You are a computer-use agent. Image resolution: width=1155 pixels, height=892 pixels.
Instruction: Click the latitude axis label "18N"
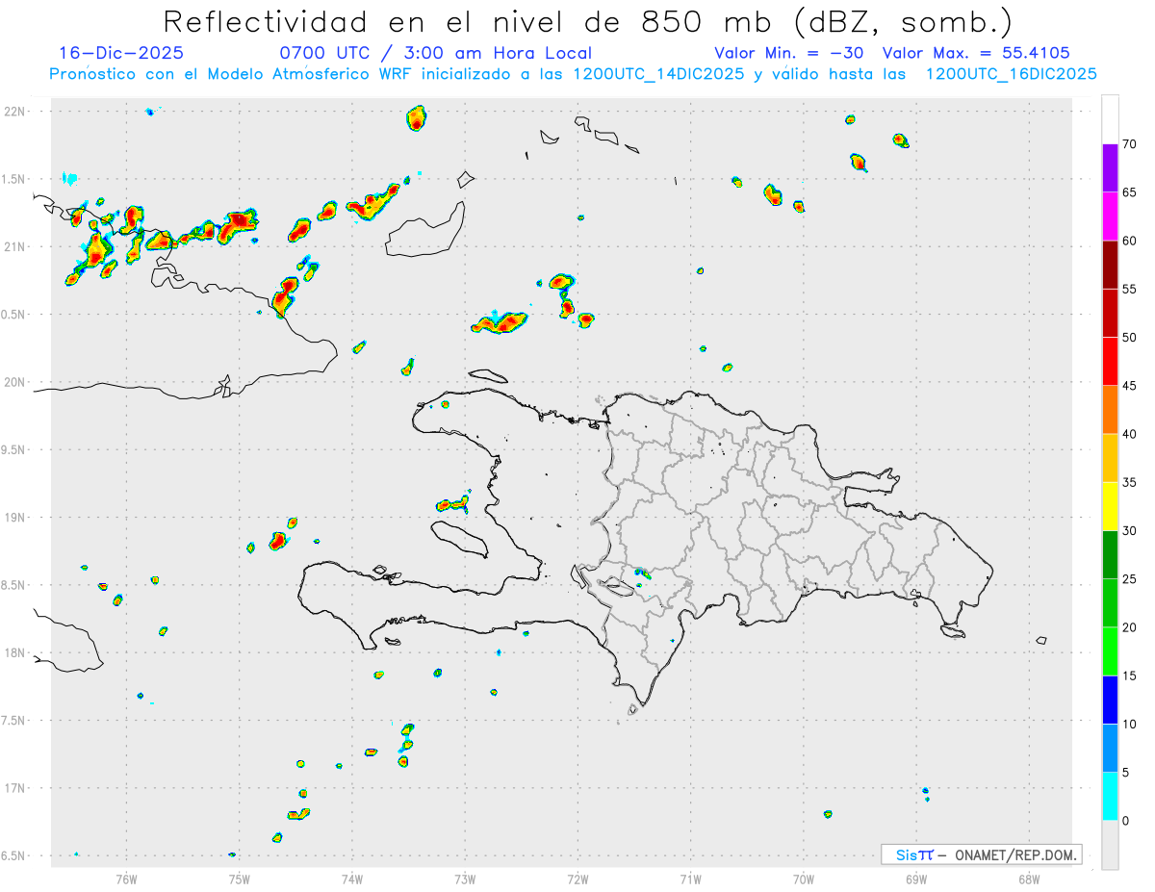tap(15, 652)
